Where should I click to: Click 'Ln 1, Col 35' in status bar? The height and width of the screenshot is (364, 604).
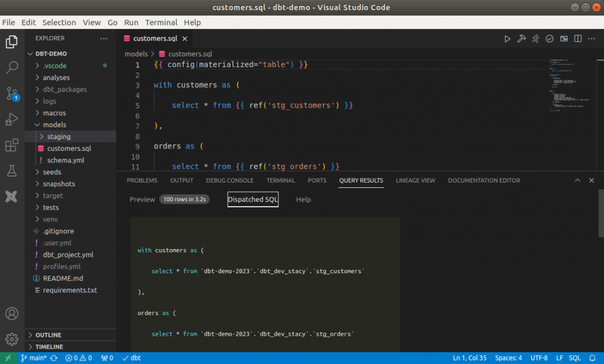pyautogui.click(x=470, y=358)
